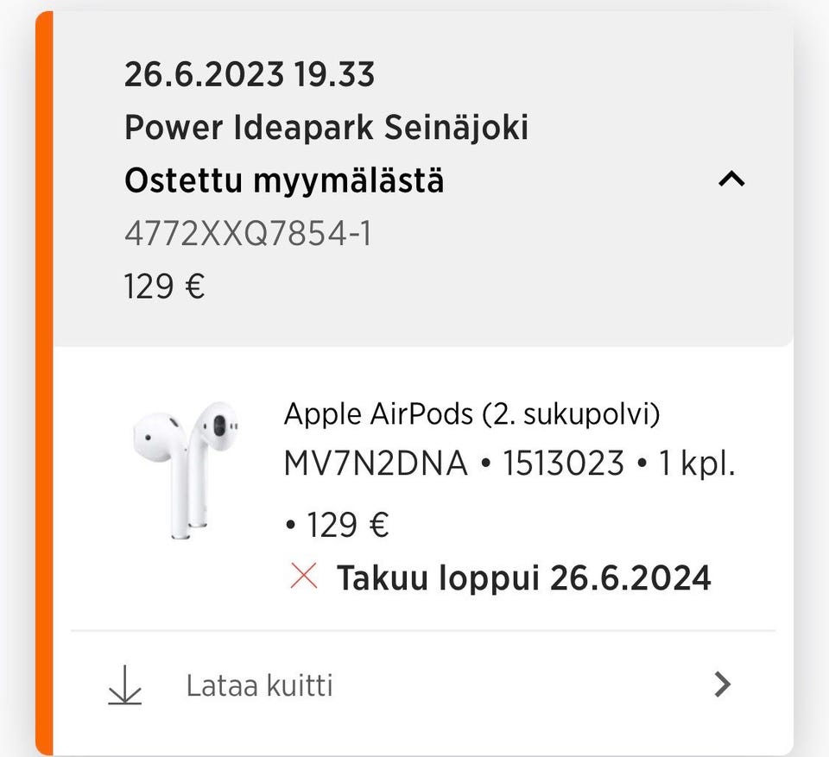This screenshot has height=757, width=829.
Task: Tap the 1 kpl. quantity text
Action: (x=697, y=464)
